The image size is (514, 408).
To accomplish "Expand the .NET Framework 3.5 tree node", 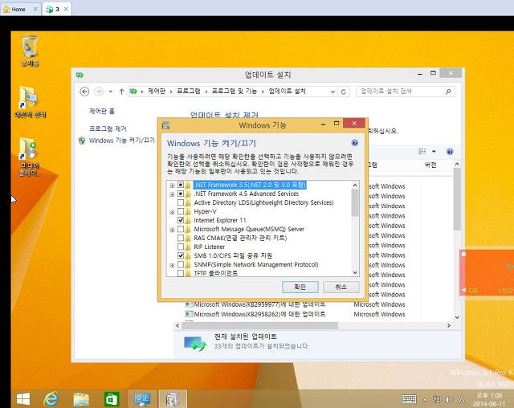I will tap(172, 186).
